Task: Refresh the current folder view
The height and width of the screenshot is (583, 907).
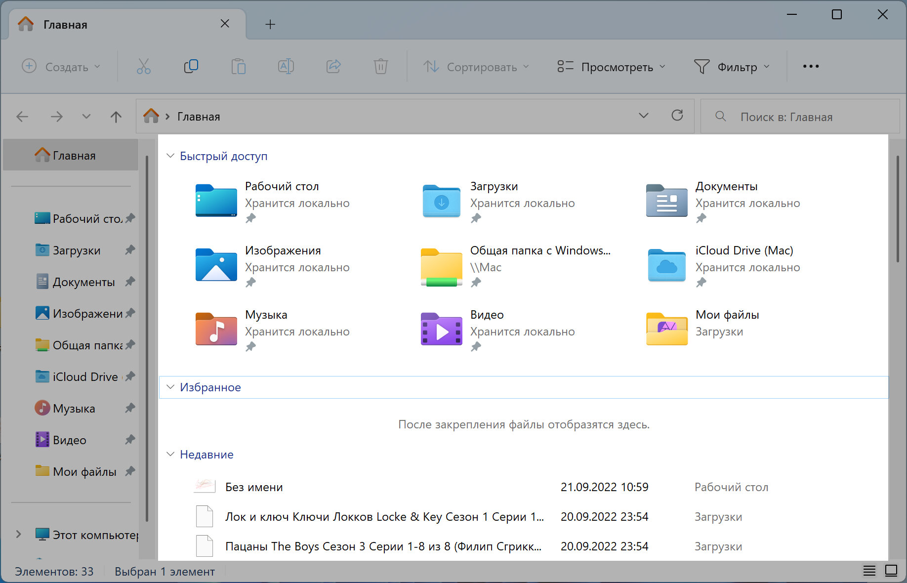Action: coord(677,116)
